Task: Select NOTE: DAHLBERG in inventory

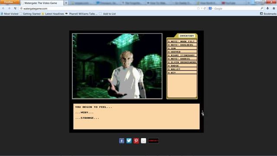Action: (x=182, y=45)
